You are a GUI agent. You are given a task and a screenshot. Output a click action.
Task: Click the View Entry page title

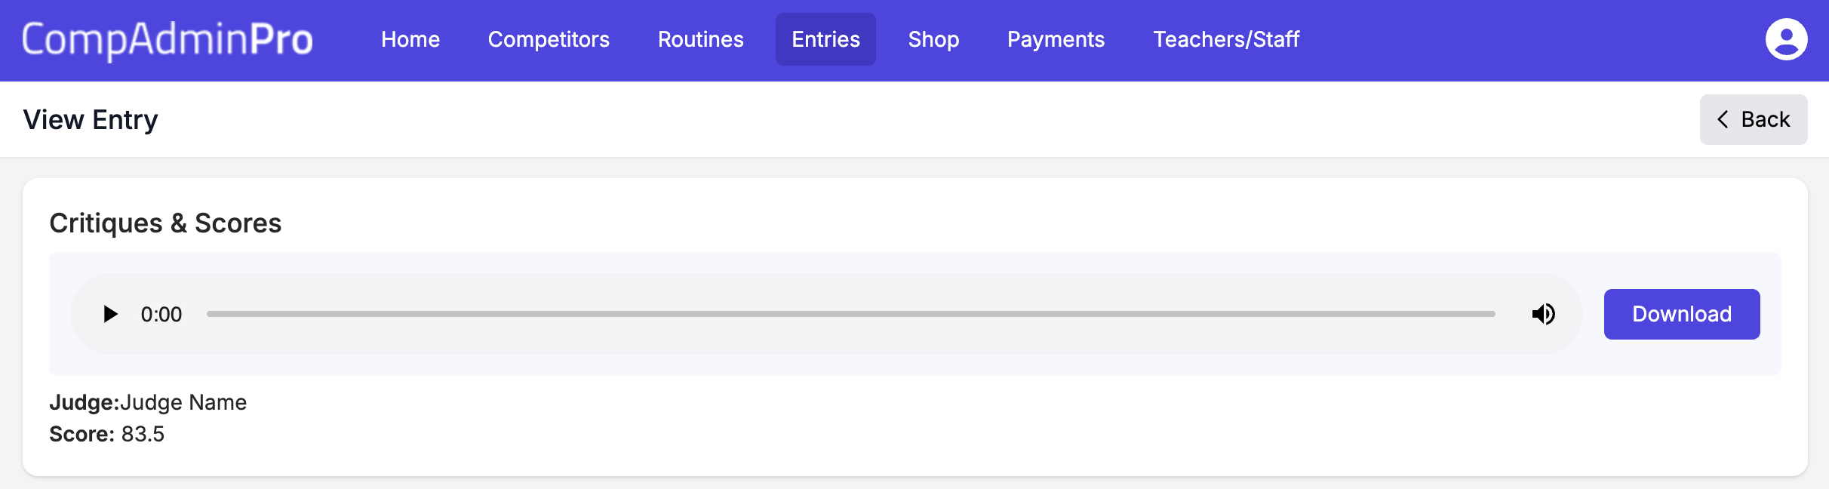[91, 120]
